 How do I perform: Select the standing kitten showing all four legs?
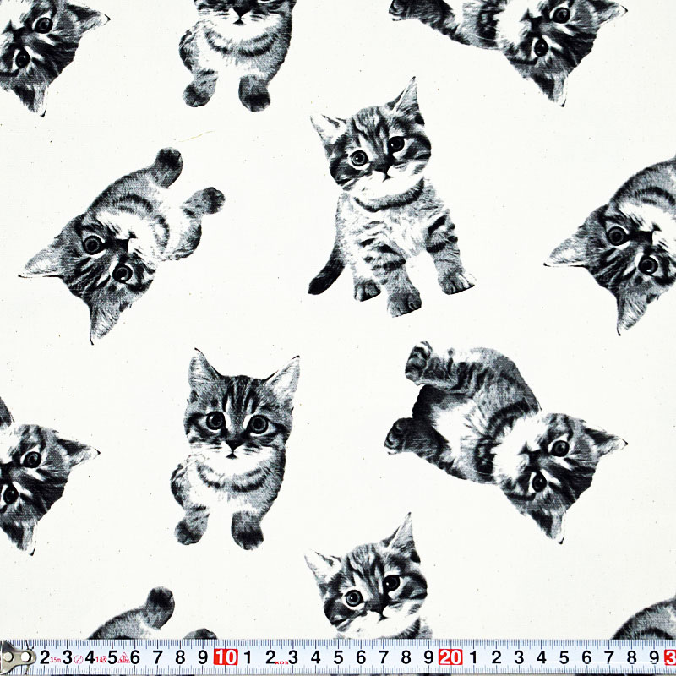pyautogui.click(x=391, y=197)
